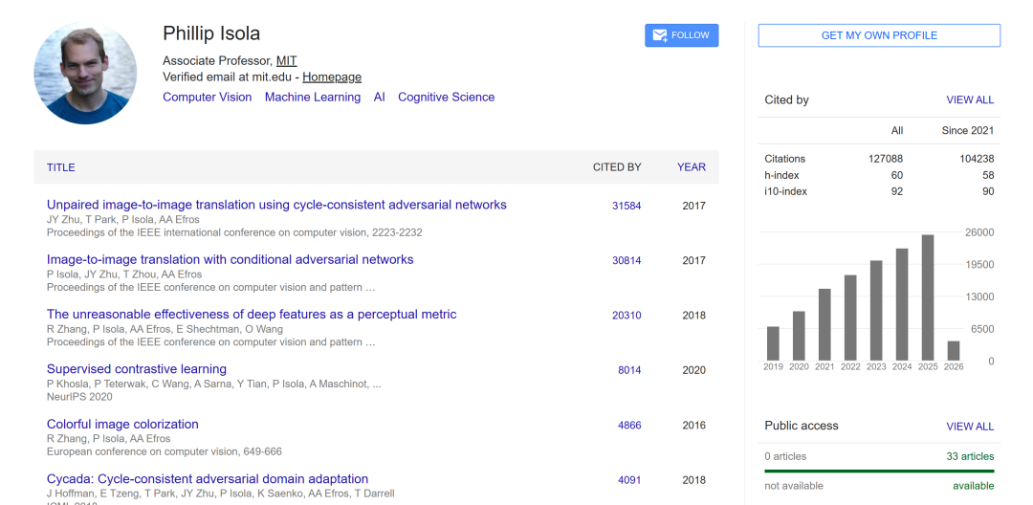The image size is (1033, 505).
Task: Open the MIT affiliation link
Action: (x=287, y=61)
